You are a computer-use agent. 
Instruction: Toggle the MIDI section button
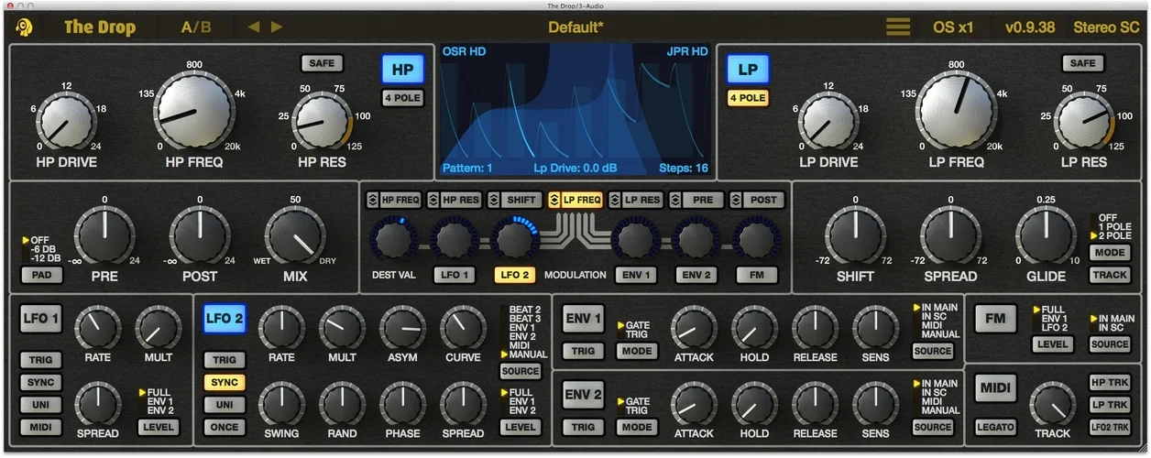tap(995, 388)
